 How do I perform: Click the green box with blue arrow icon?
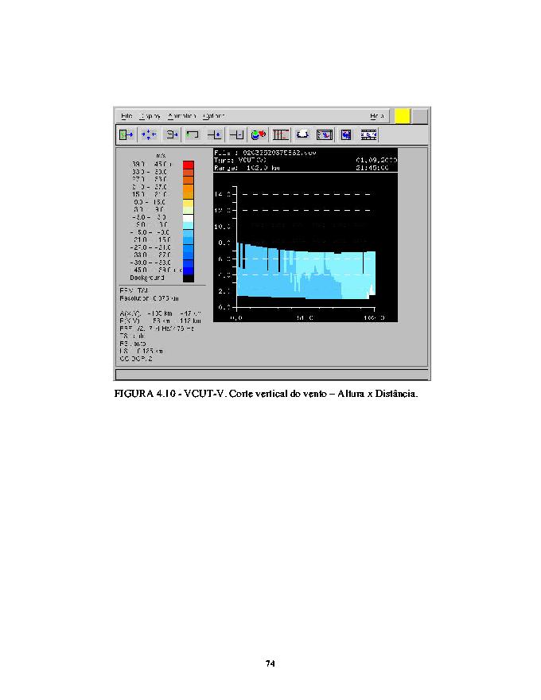click(x=126, y=134)
